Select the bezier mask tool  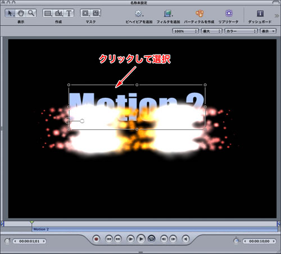click(x=96, y=13)
